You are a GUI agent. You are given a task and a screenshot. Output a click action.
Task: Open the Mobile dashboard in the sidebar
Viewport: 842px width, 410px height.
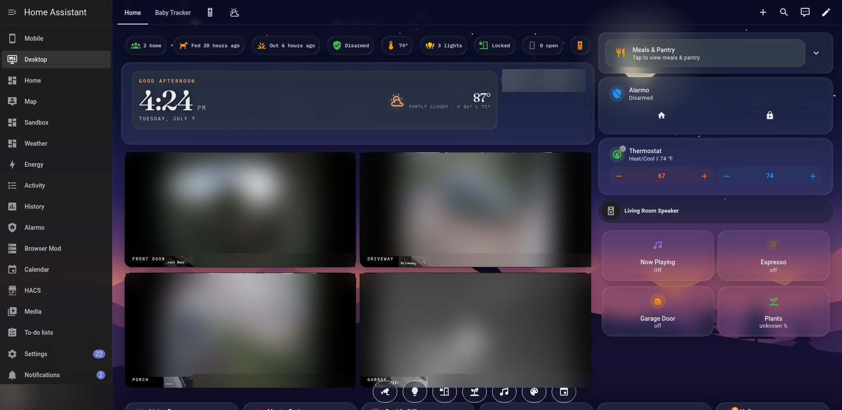[x=56, y=39]
